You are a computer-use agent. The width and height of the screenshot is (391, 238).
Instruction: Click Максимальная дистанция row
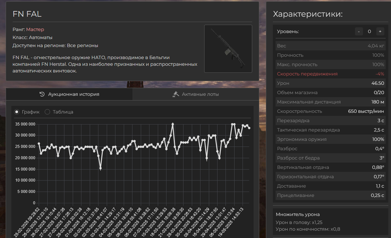pyautogui.click(x=330, y=102)
